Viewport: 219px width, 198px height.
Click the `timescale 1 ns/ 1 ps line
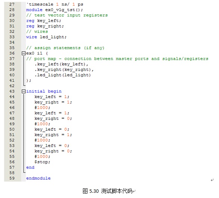click(55, 4)
